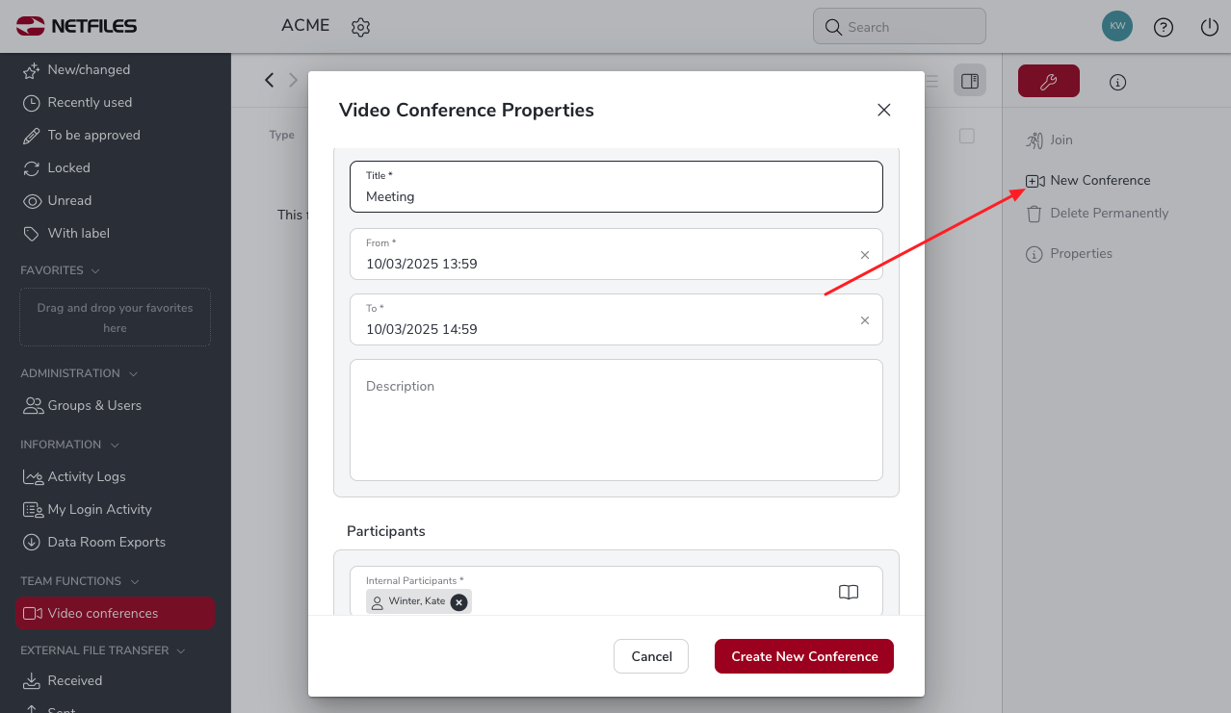Toggle the side panel view icon
This screenshot has width=1231, height=713.
970,81
